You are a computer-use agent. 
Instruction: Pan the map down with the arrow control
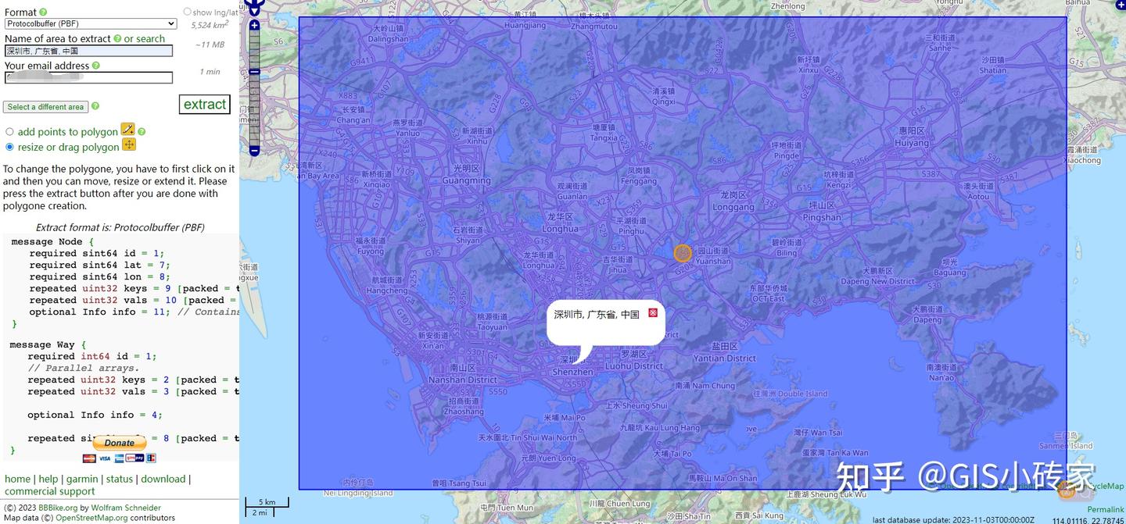coord(255,13)
